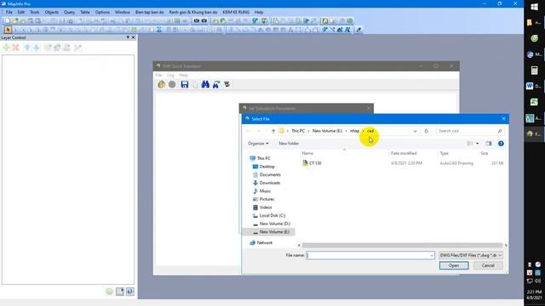Screen dimensions: 545x306
Task: Click the last icon in FME Quick Translator toolbar
Action: tap(227, 84)
